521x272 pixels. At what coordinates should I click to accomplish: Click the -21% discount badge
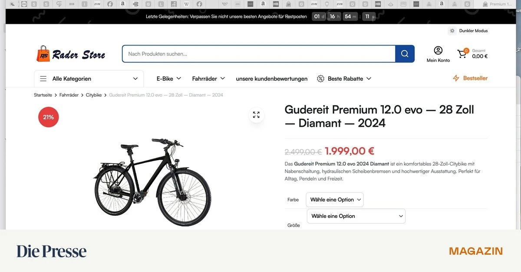coord(48,117)
